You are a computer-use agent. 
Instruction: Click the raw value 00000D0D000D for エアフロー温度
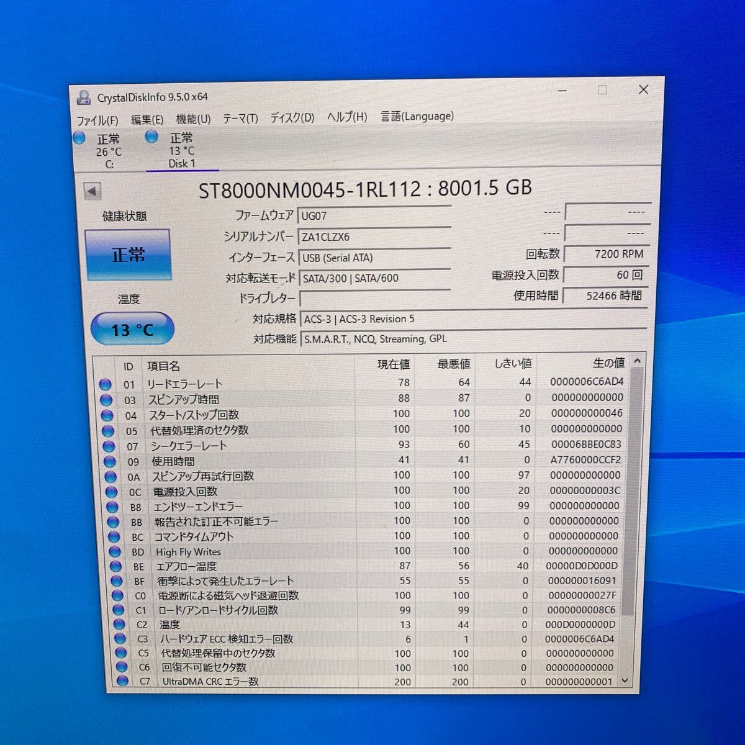pos(582,566)
